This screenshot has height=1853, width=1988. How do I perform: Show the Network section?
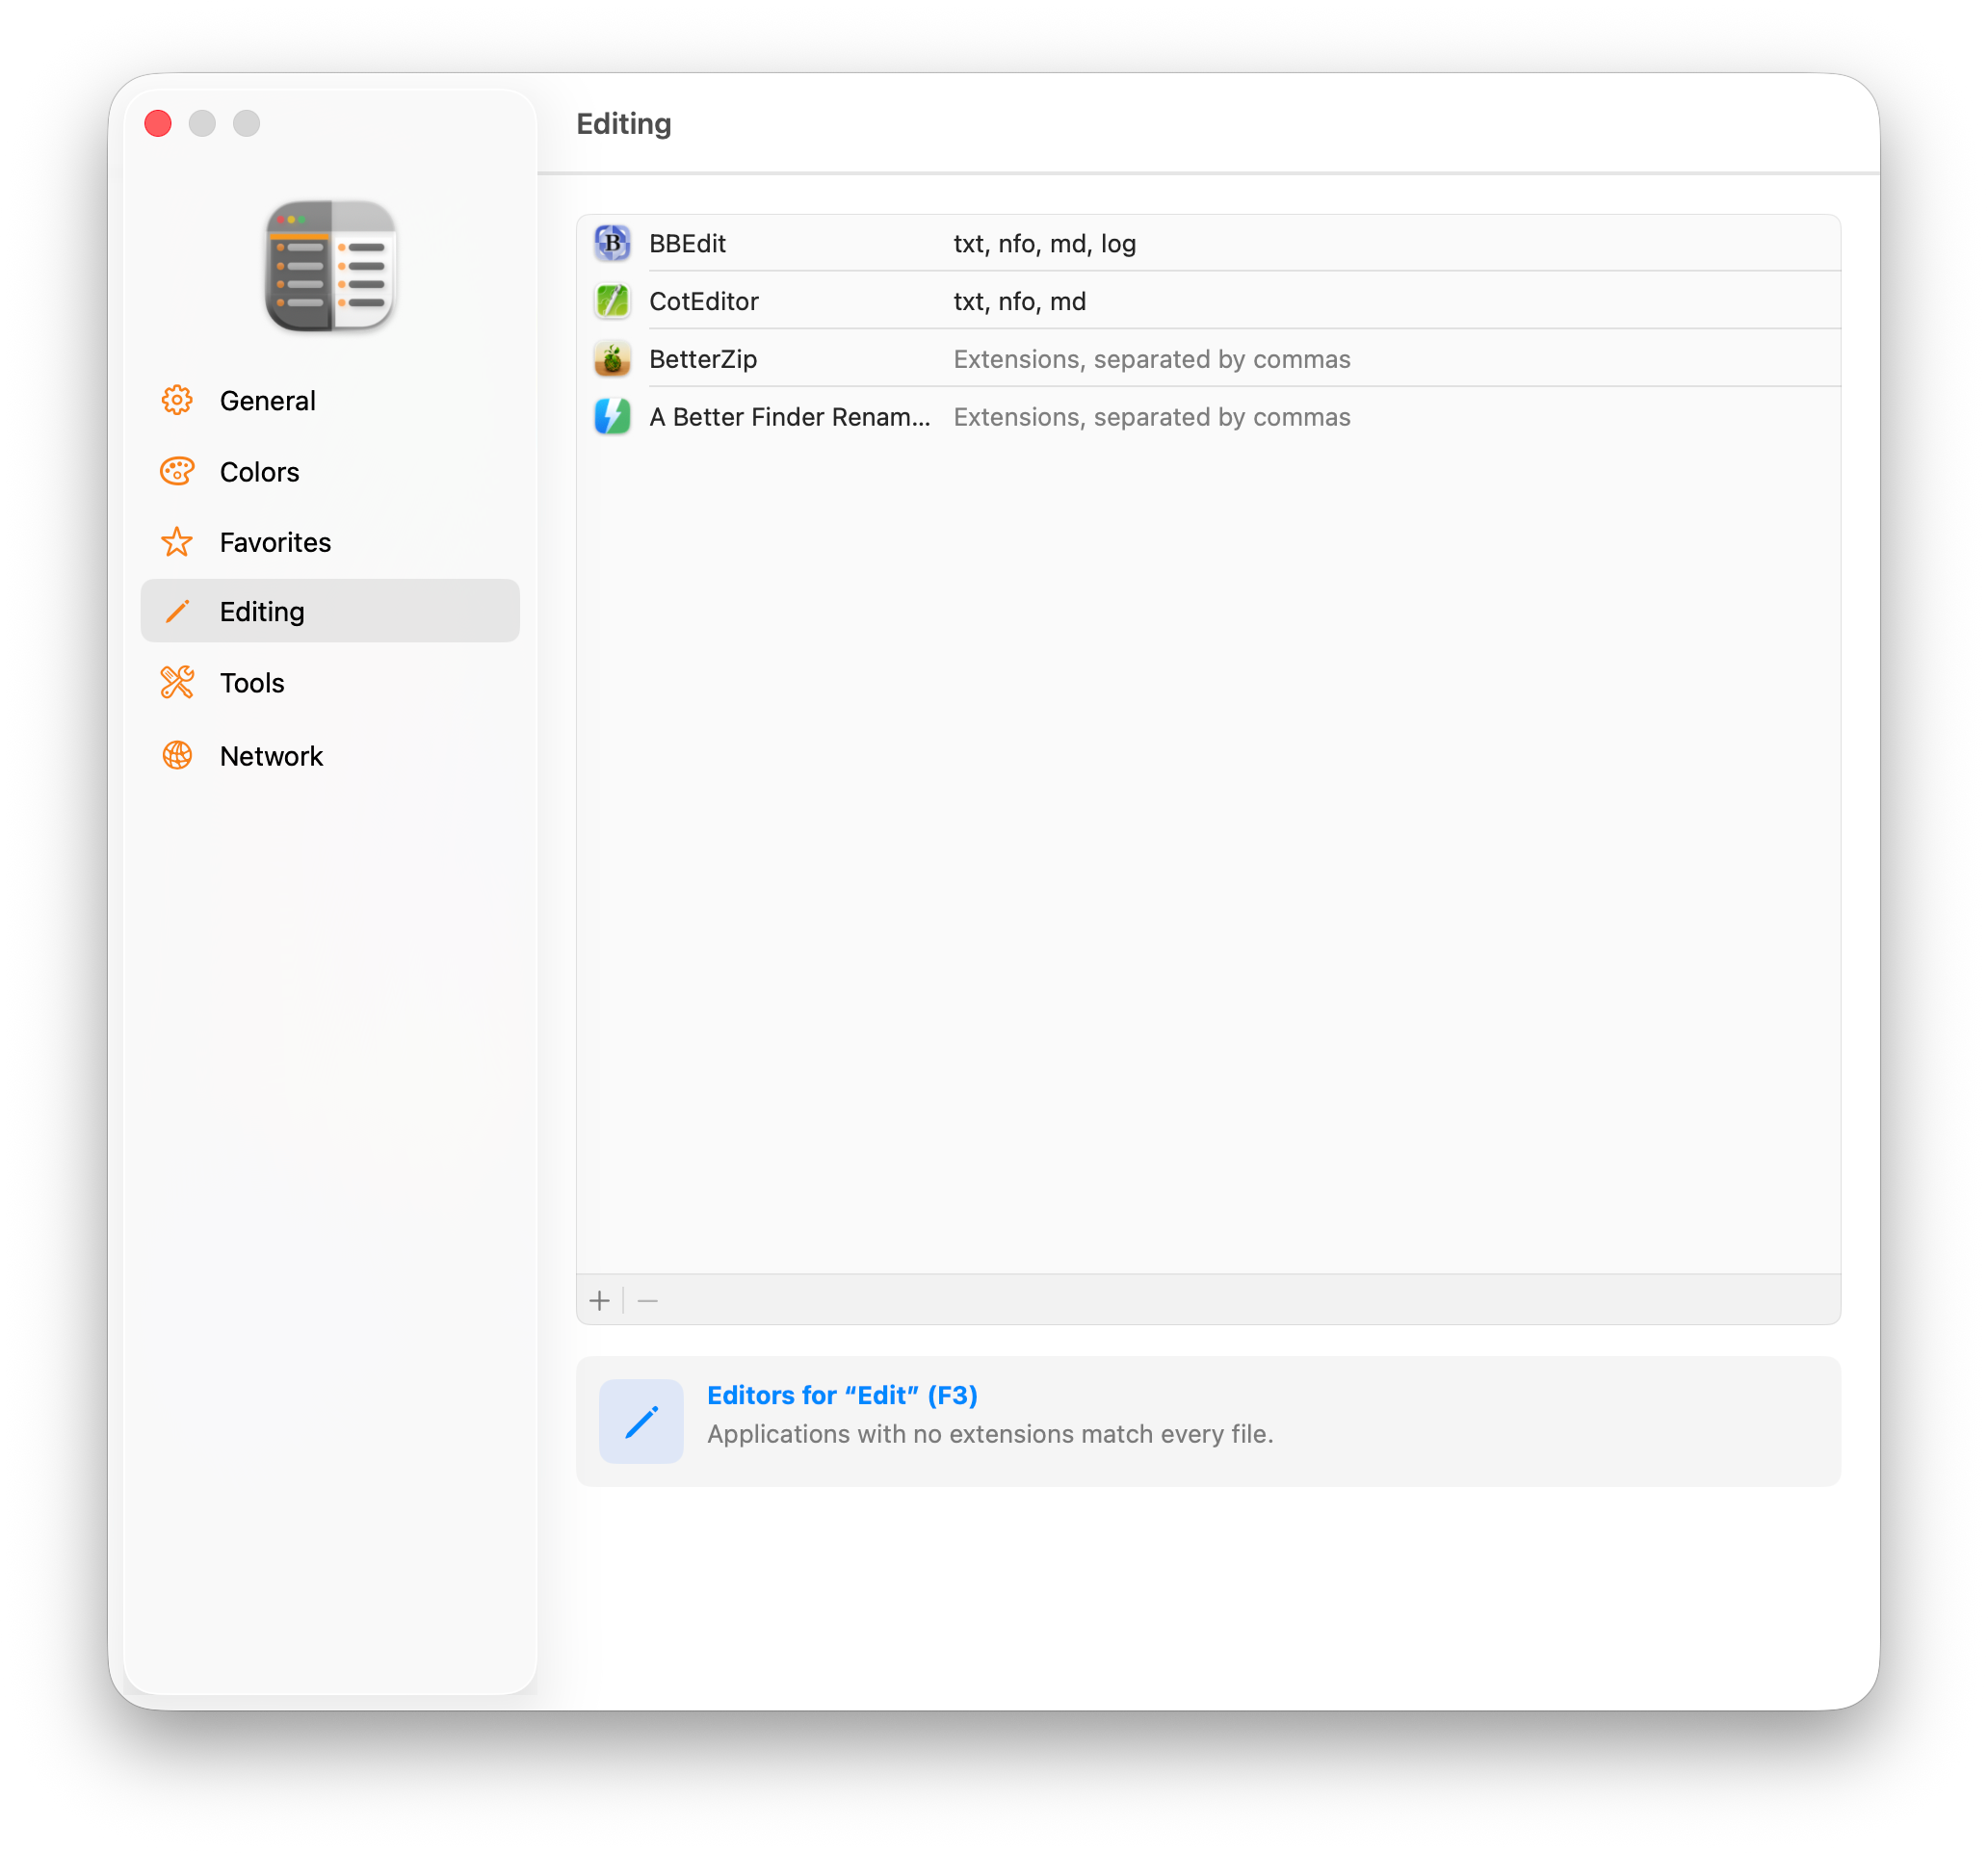[x=330, y=755]
